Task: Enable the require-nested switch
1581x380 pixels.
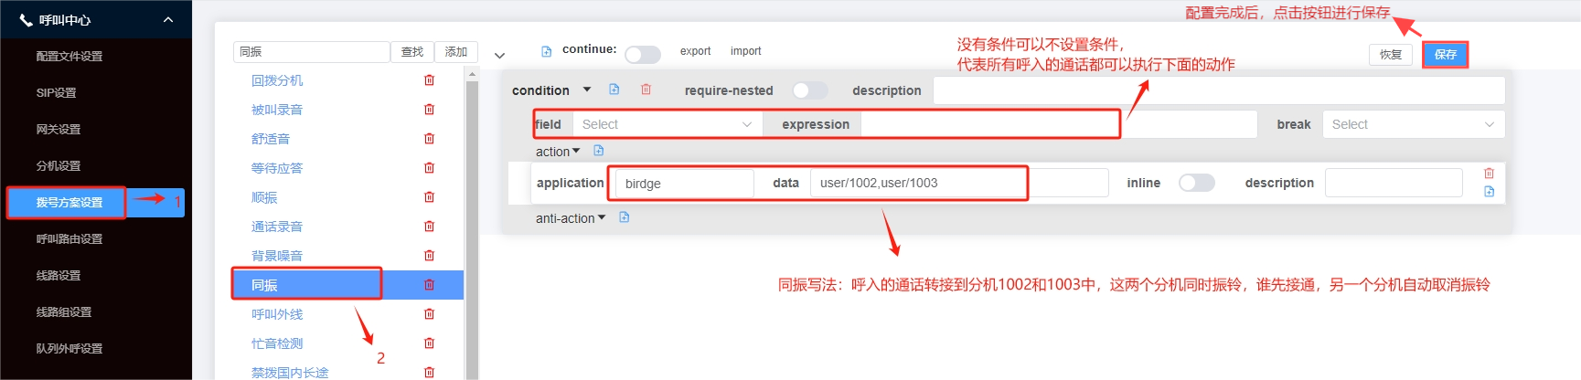Action: (809, 90)
